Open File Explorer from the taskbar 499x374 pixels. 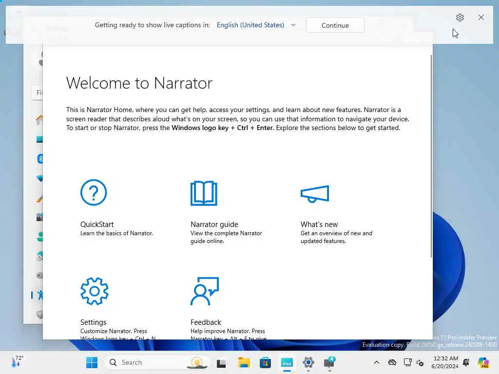(244, 362)
